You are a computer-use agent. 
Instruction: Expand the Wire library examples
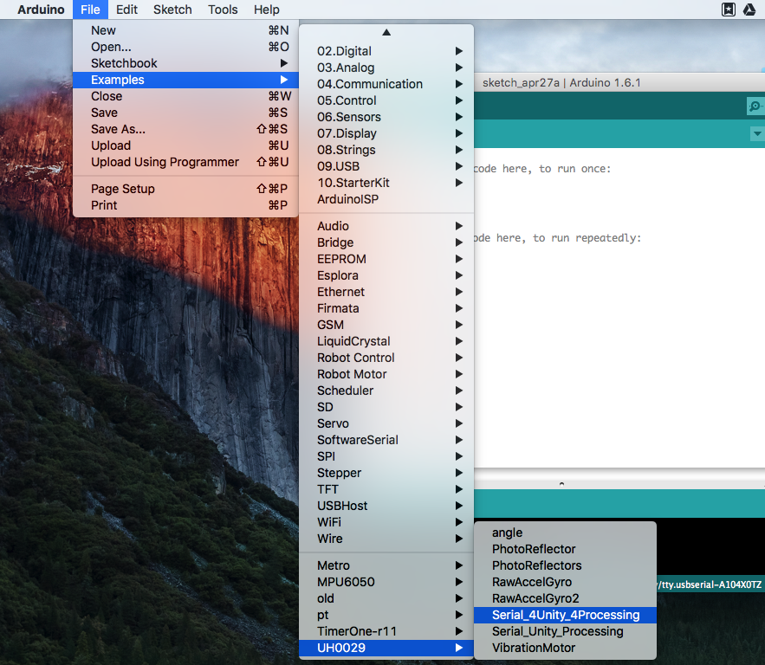[x=386, y=539]
